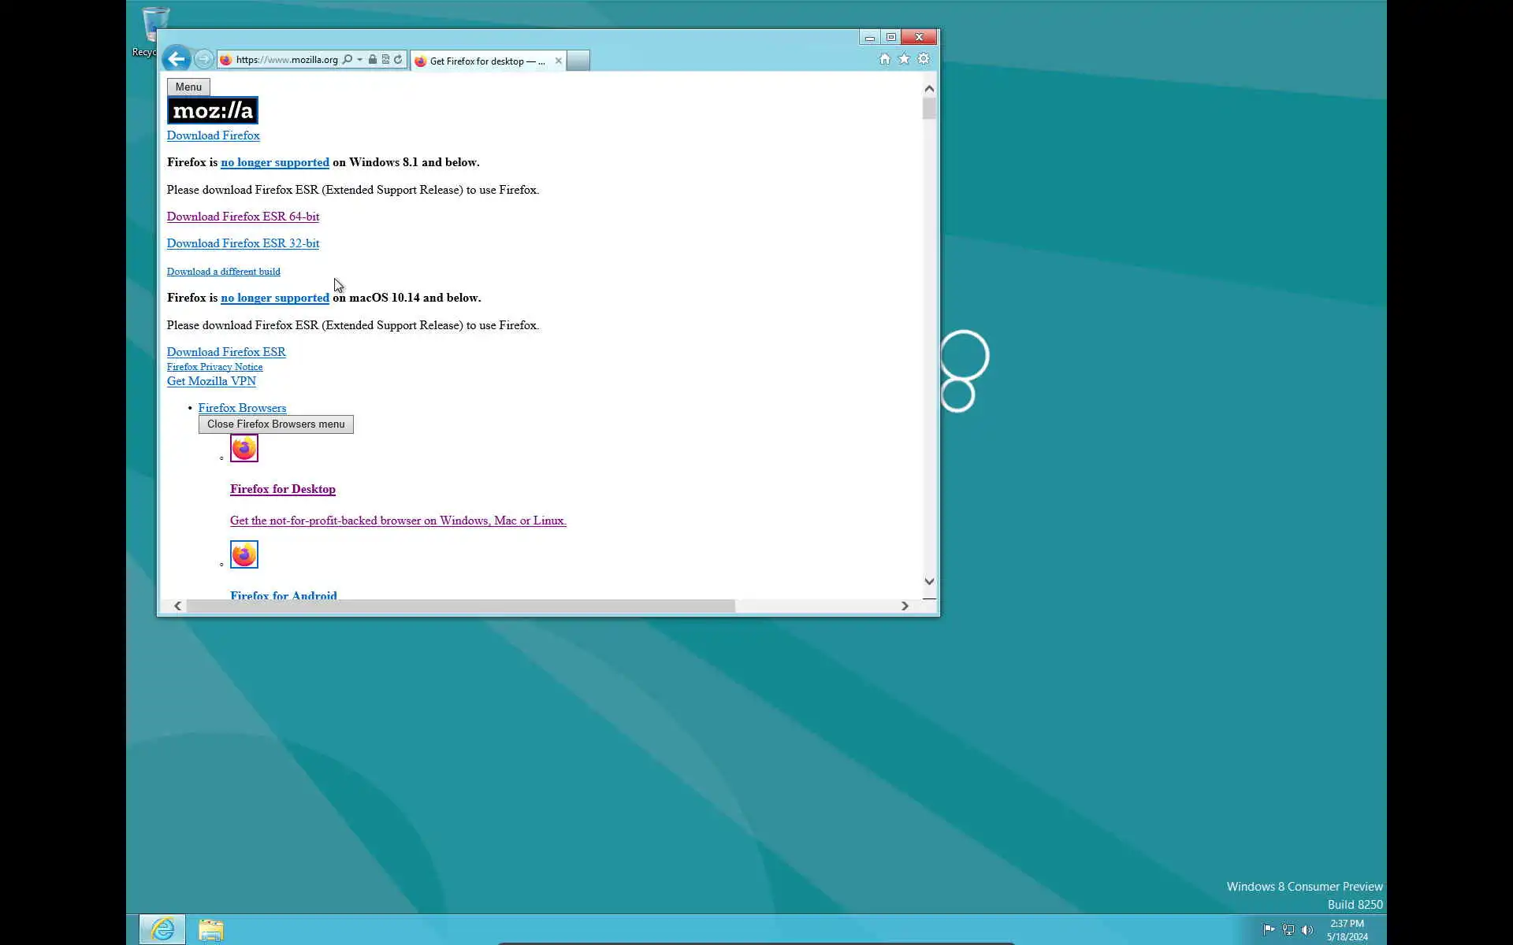This screenshot has width=1513, height=945.
Task: Click the forward navigation arrow
Action: [x=203, y=59]
